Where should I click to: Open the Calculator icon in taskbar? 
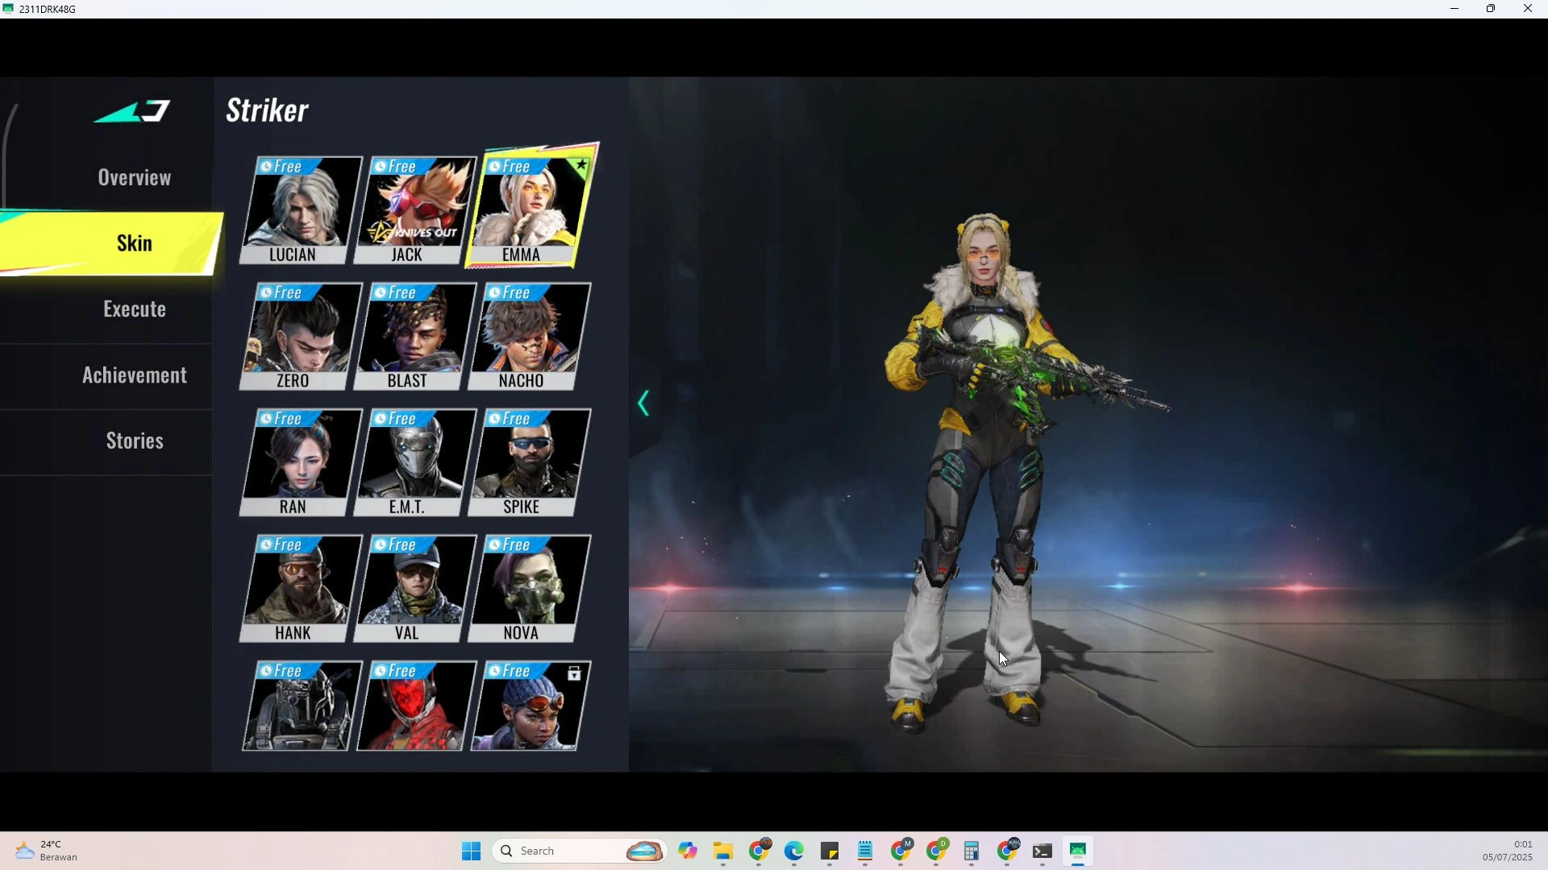pyautogui.click(x=972, y=851)
